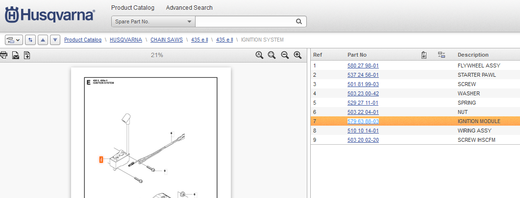Click the add page document icon
This screenshot has height=198, width=520.
tap(27, 55)
